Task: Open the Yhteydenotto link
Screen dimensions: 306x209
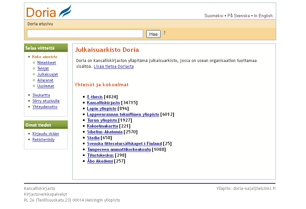Action: [45, 107]
